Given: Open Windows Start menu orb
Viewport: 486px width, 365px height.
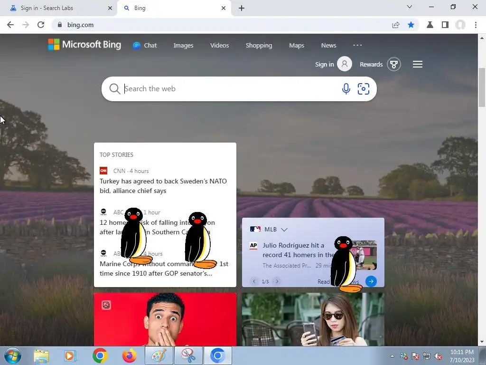Looking at the screenshot, I should (13, 355).
